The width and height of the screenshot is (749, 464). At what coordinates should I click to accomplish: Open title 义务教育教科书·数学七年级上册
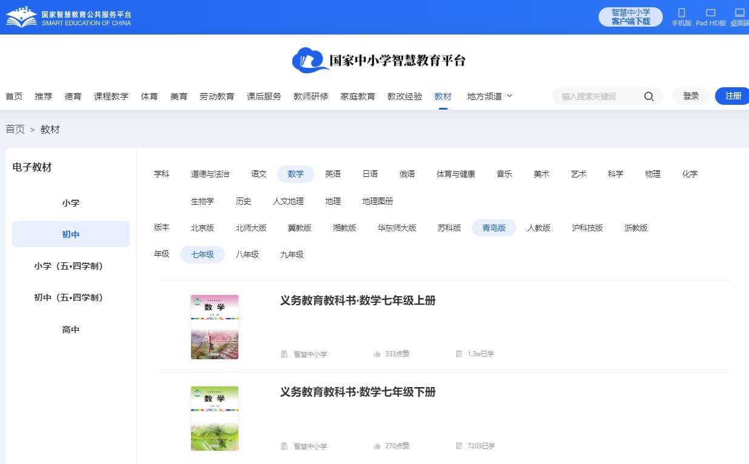tap(358, 301)
